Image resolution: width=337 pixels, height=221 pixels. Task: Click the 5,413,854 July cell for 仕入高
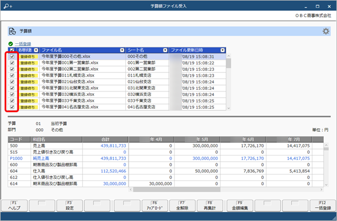pos(289,172)
